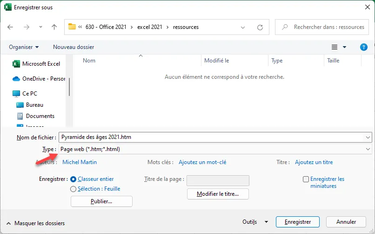This screenshot has width=375, height=234.
Task: Select the Classeur entier radio option
Action: coord(73,179)
